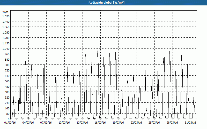Click the 560 y-axis value

click(x=8, y=81)
